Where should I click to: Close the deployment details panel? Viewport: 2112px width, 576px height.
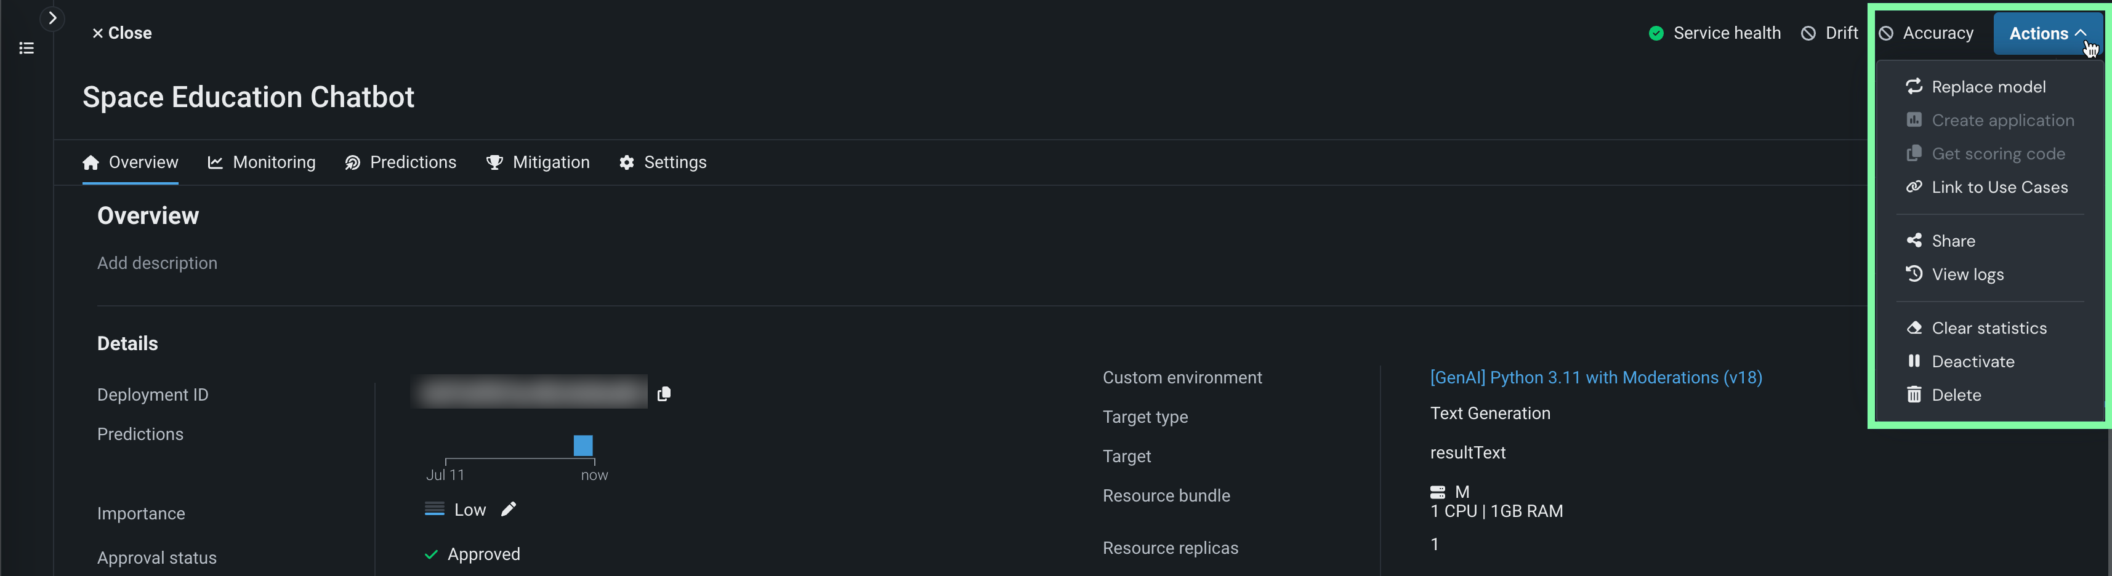coord(121,34)
